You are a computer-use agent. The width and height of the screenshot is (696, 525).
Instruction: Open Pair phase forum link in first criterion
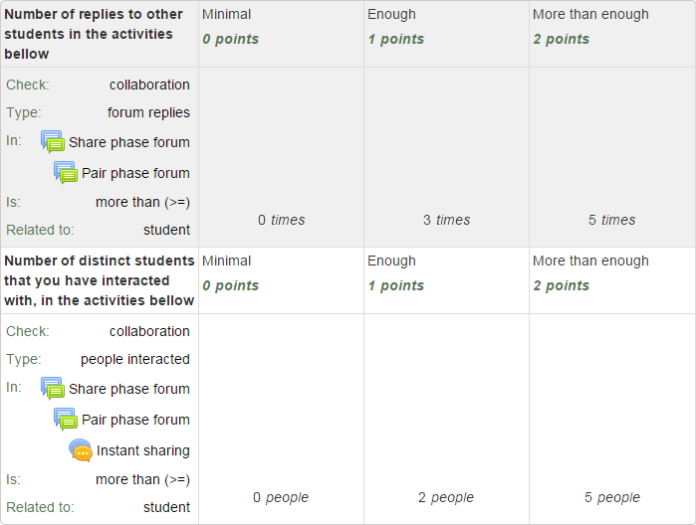click(135, 173)
